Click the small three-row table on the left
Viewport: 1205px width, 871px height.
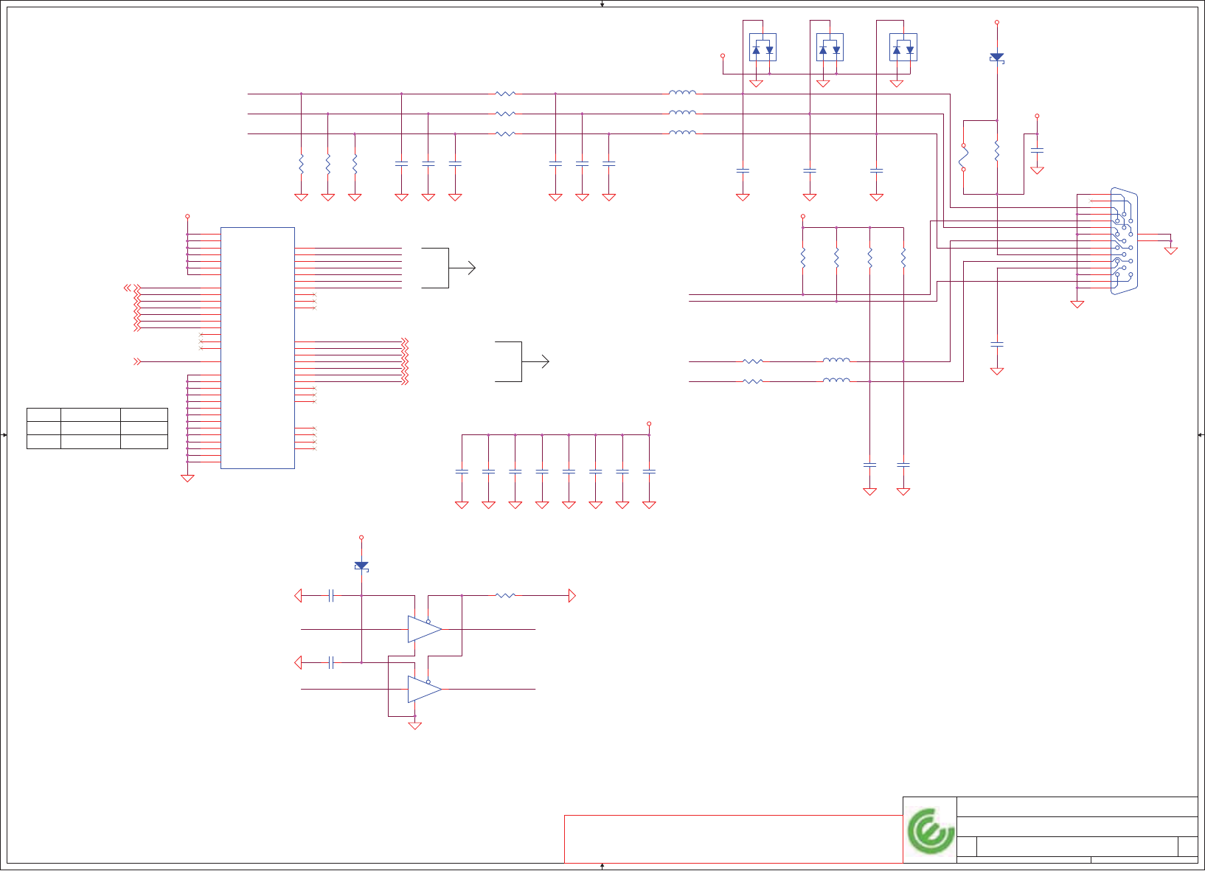tap(97, 428)
